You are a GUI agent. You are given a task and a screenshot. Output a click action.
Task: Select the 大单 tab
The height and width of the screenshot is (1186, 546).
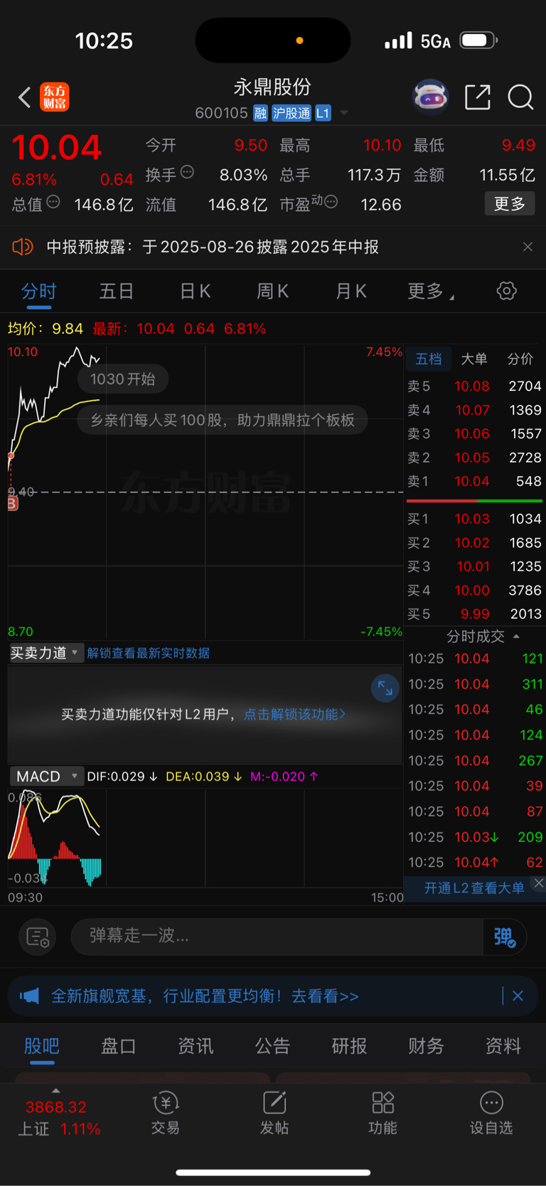pos(474,359)
